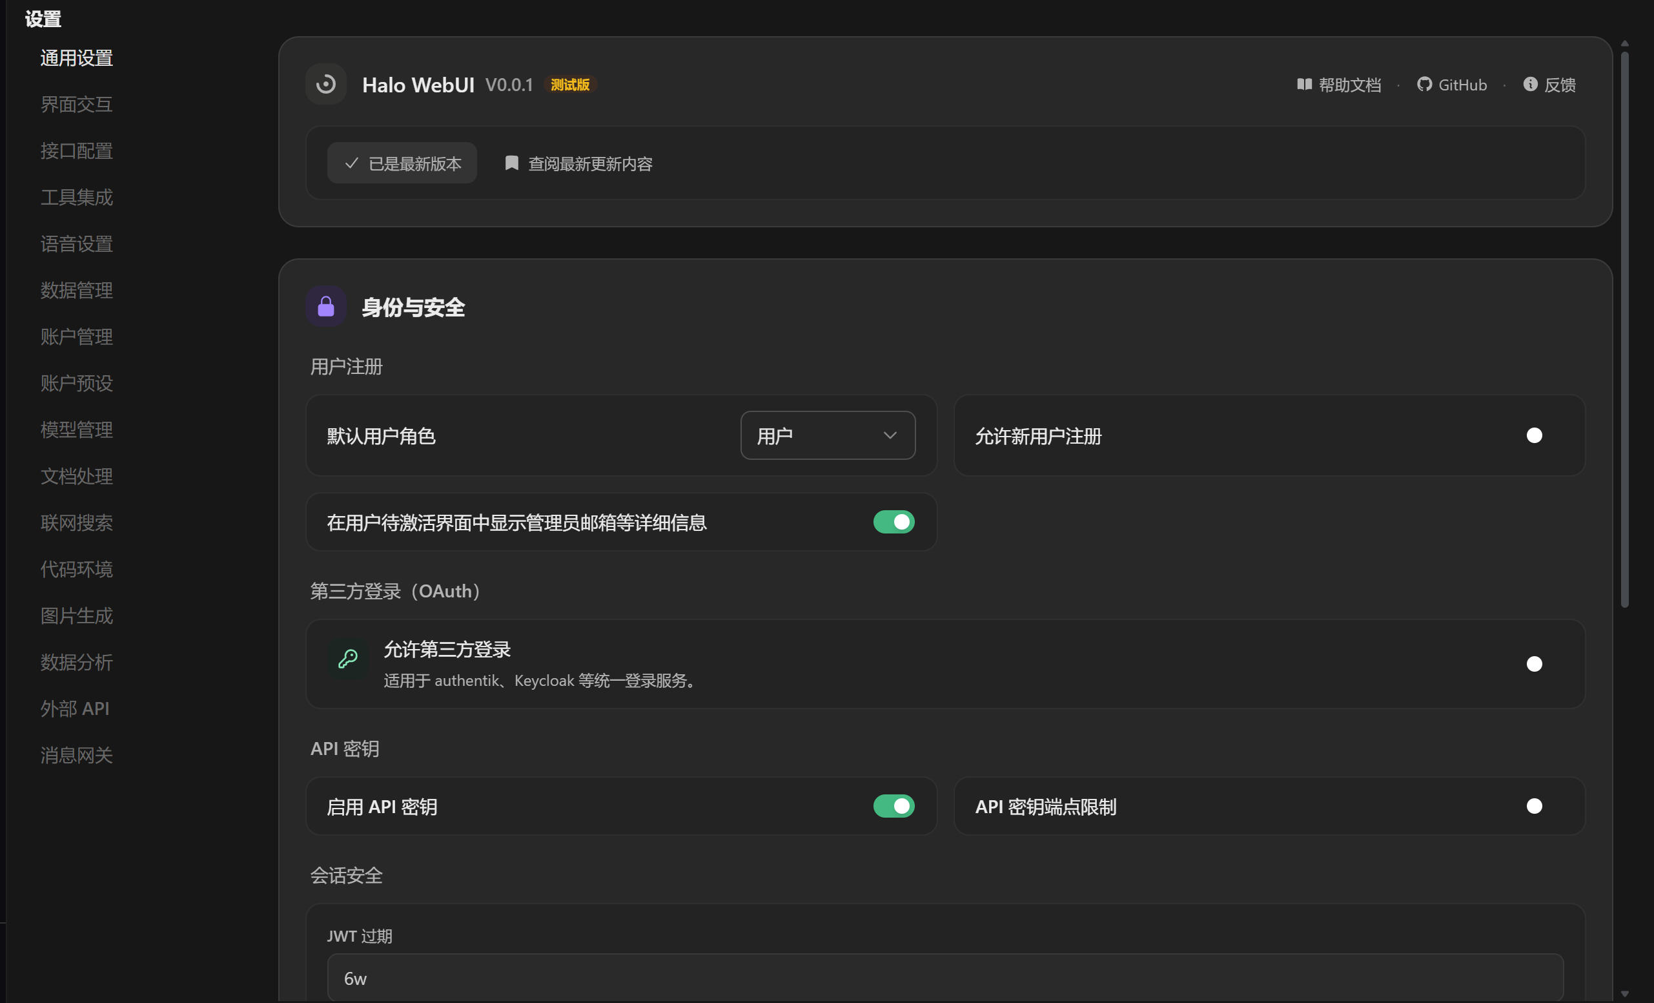Open 联网搜索 settings
The width and height of the screenshot is (1654, 1003).
pyautogui.click(x=77, y=523)
